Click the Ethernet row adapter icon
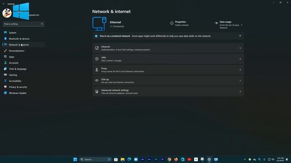Screen dimensions: 291x163 97,48
